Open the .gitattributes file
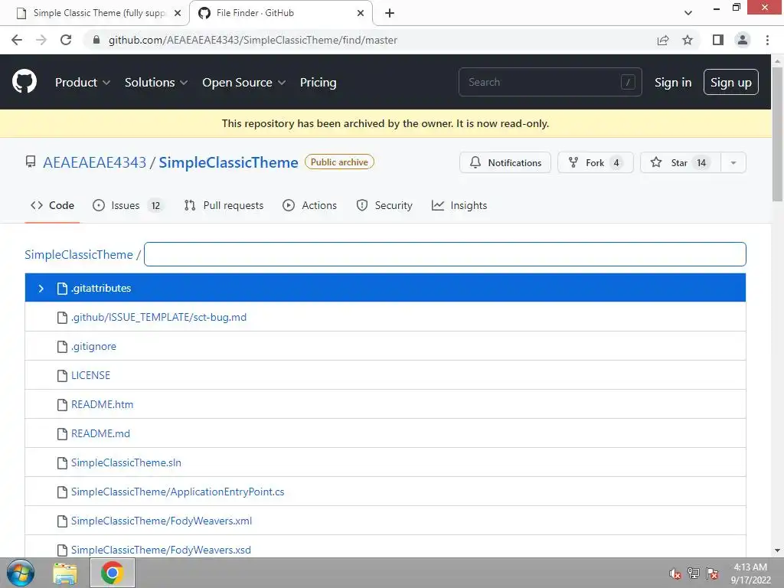This screenshot has width=784, height=588. point(101,289)
